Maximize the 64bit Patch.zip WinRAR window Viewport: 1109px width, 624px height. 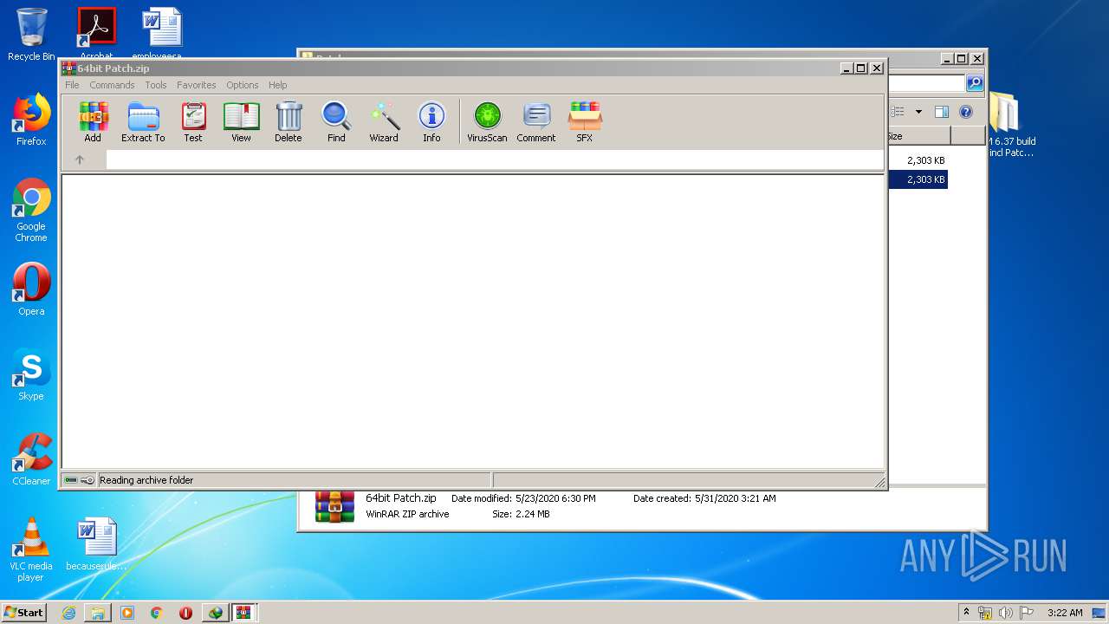click(861, 68)
